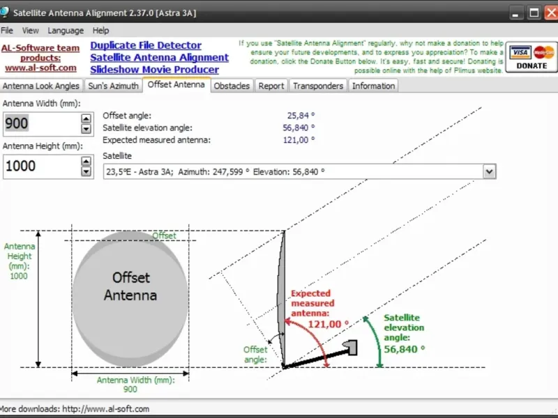558x418 pixels.
Task: Decrease Antenna Width with down arrow
Action: pos(86,129)
